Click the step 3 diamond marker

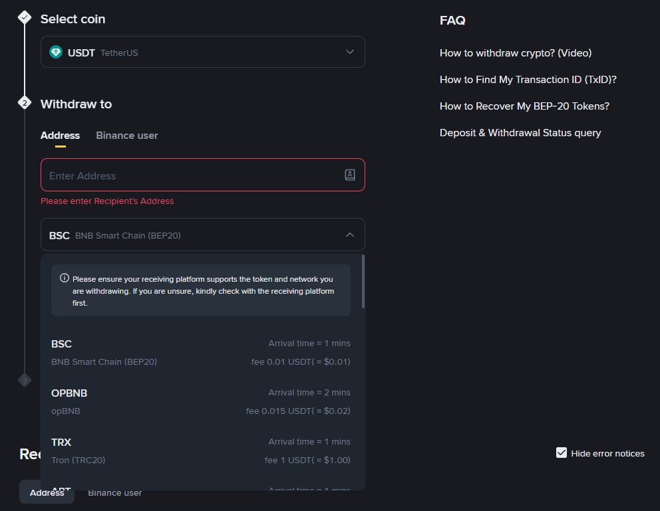pos(25,380)
